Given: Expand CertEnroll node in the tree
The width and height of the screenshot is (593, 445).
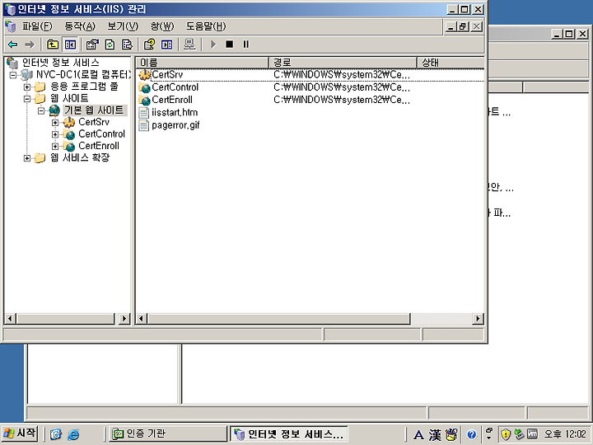Looking at the screenshot, I should point(55,146).
